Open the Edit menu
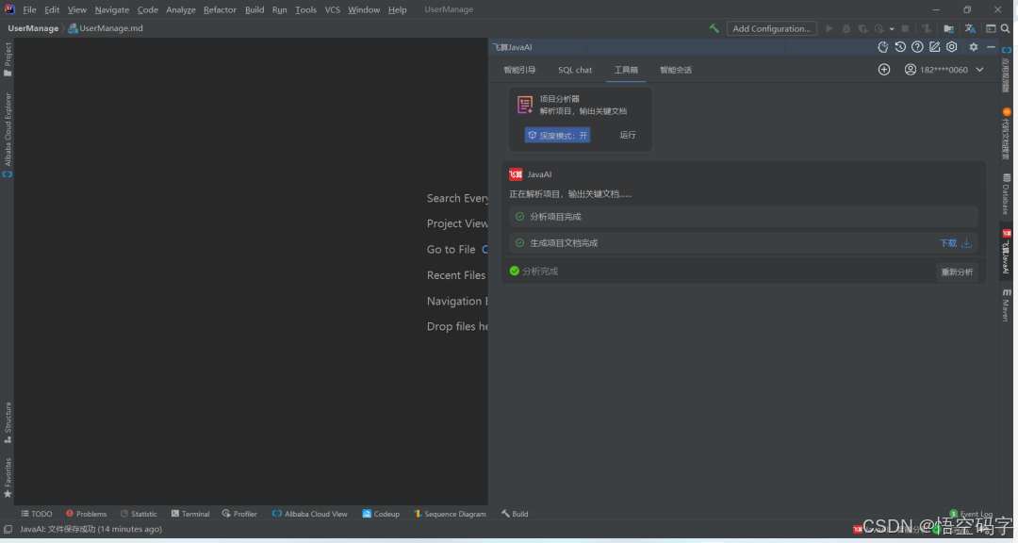 (52, 9)
